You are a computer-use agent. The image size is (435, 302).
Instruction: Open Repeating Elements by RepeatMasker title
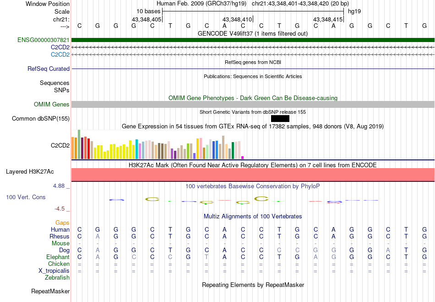[x=253, y=285]
